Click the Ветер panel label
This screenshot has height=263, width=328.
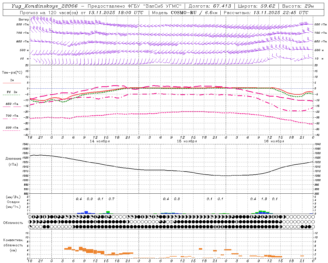click(24, 20)
